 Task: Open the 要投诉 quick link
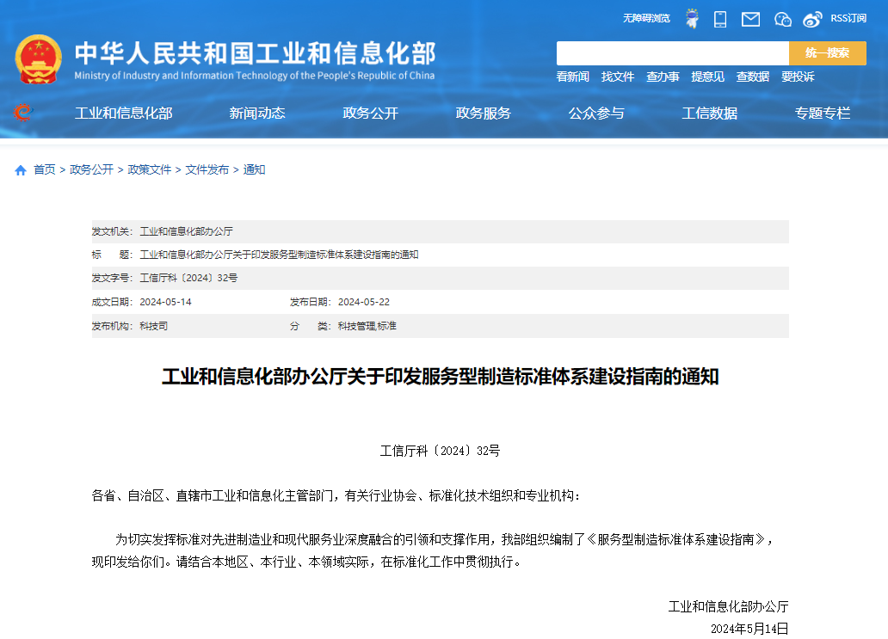798,77
